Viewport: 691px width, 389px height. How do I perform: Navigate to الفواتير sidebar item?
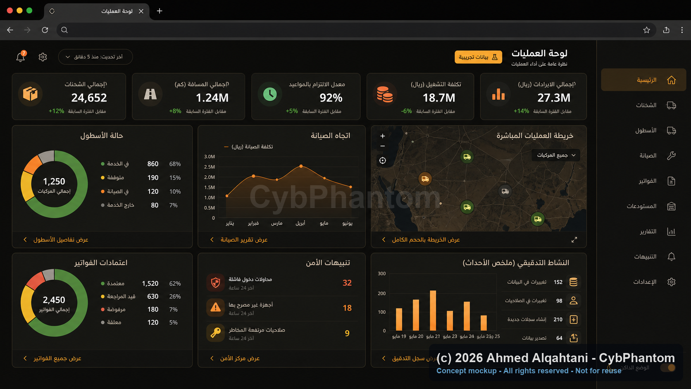point(643,181)
